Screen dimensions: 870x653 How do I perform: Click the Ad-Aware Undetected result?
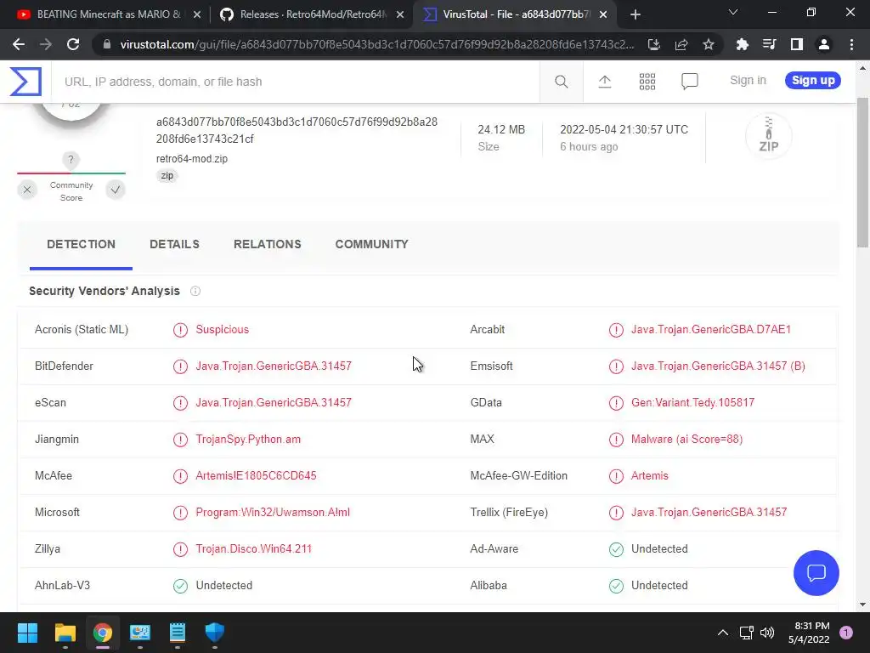[x=659, y=549]
